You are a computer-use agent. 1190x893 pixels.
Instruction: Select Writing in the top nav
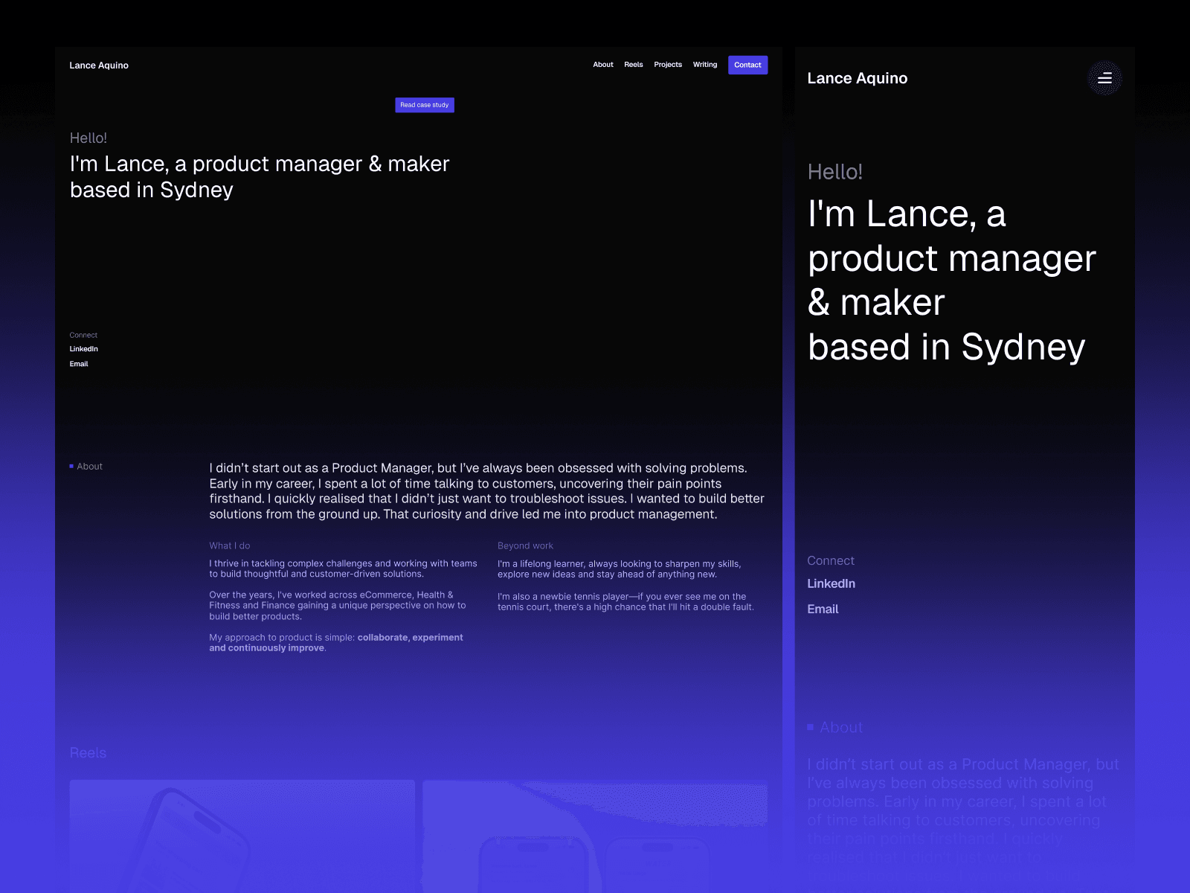pos(705,65)
